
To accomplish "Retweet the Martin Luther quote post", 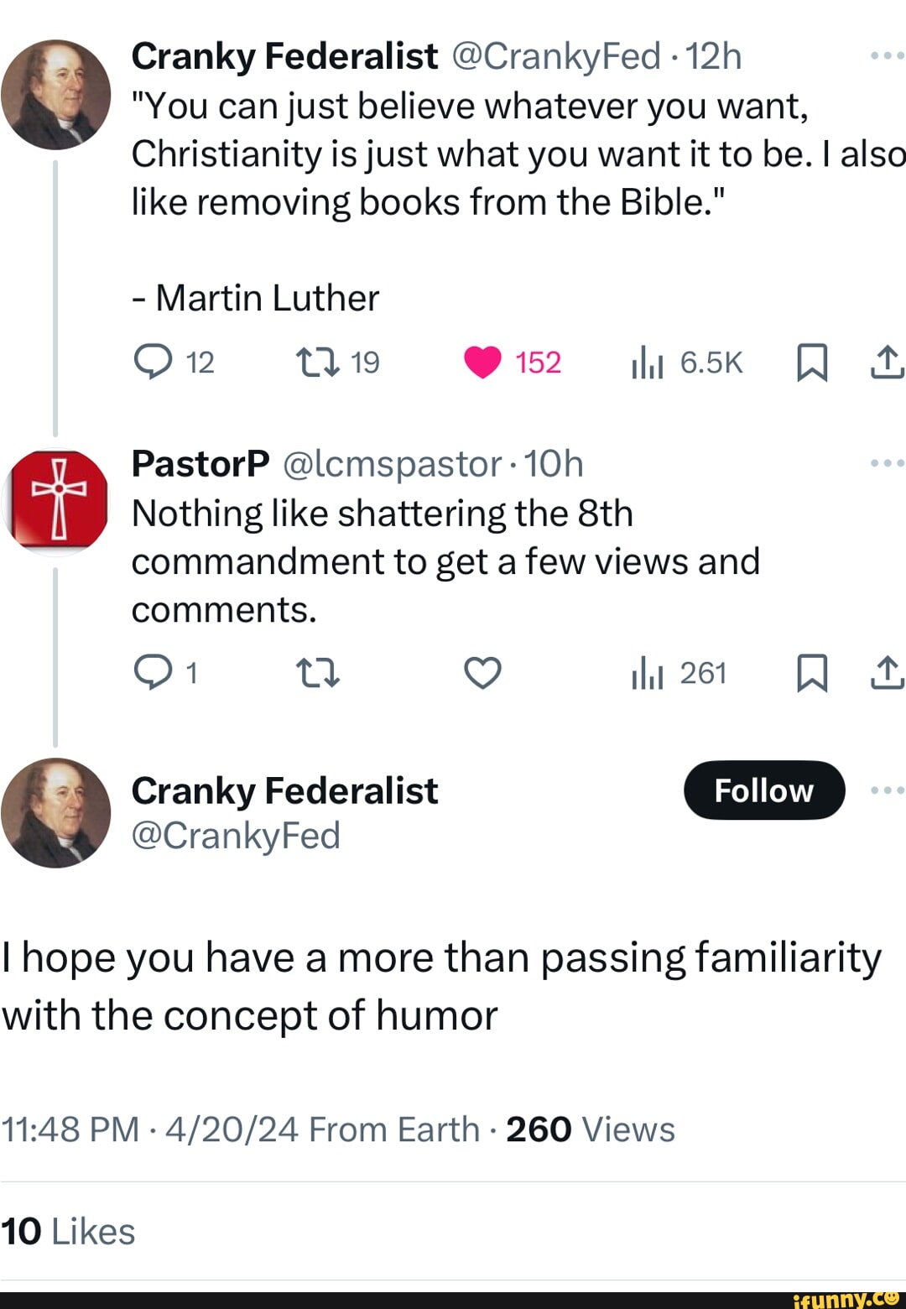I will [319, 362].
